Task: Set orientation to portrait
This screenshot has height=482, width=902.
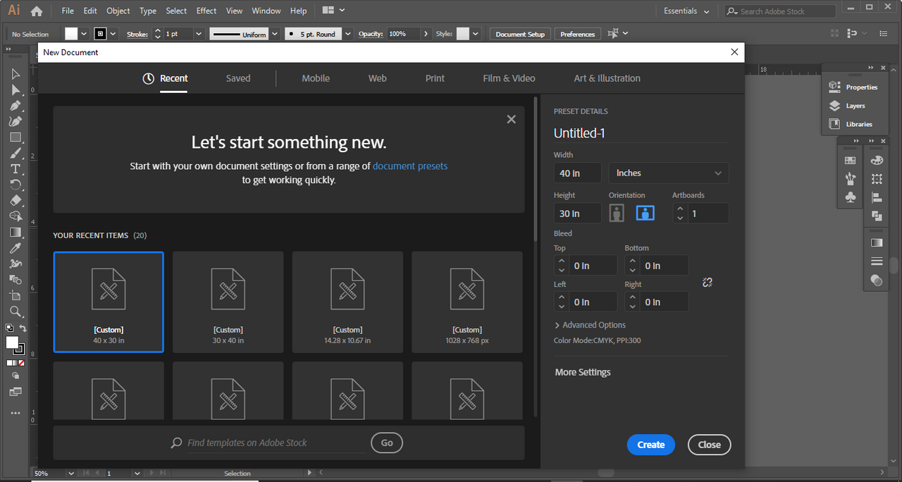Action: tap(617, 213)
